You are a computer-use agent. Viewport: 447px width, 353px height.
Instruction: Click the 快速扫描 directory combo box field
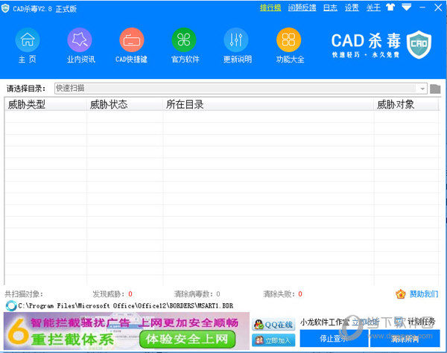pos(241,89)
